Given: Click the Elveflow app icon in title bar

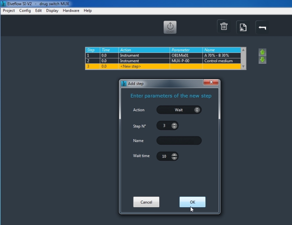Looking at the screenshot, I should tap(3, 3).
